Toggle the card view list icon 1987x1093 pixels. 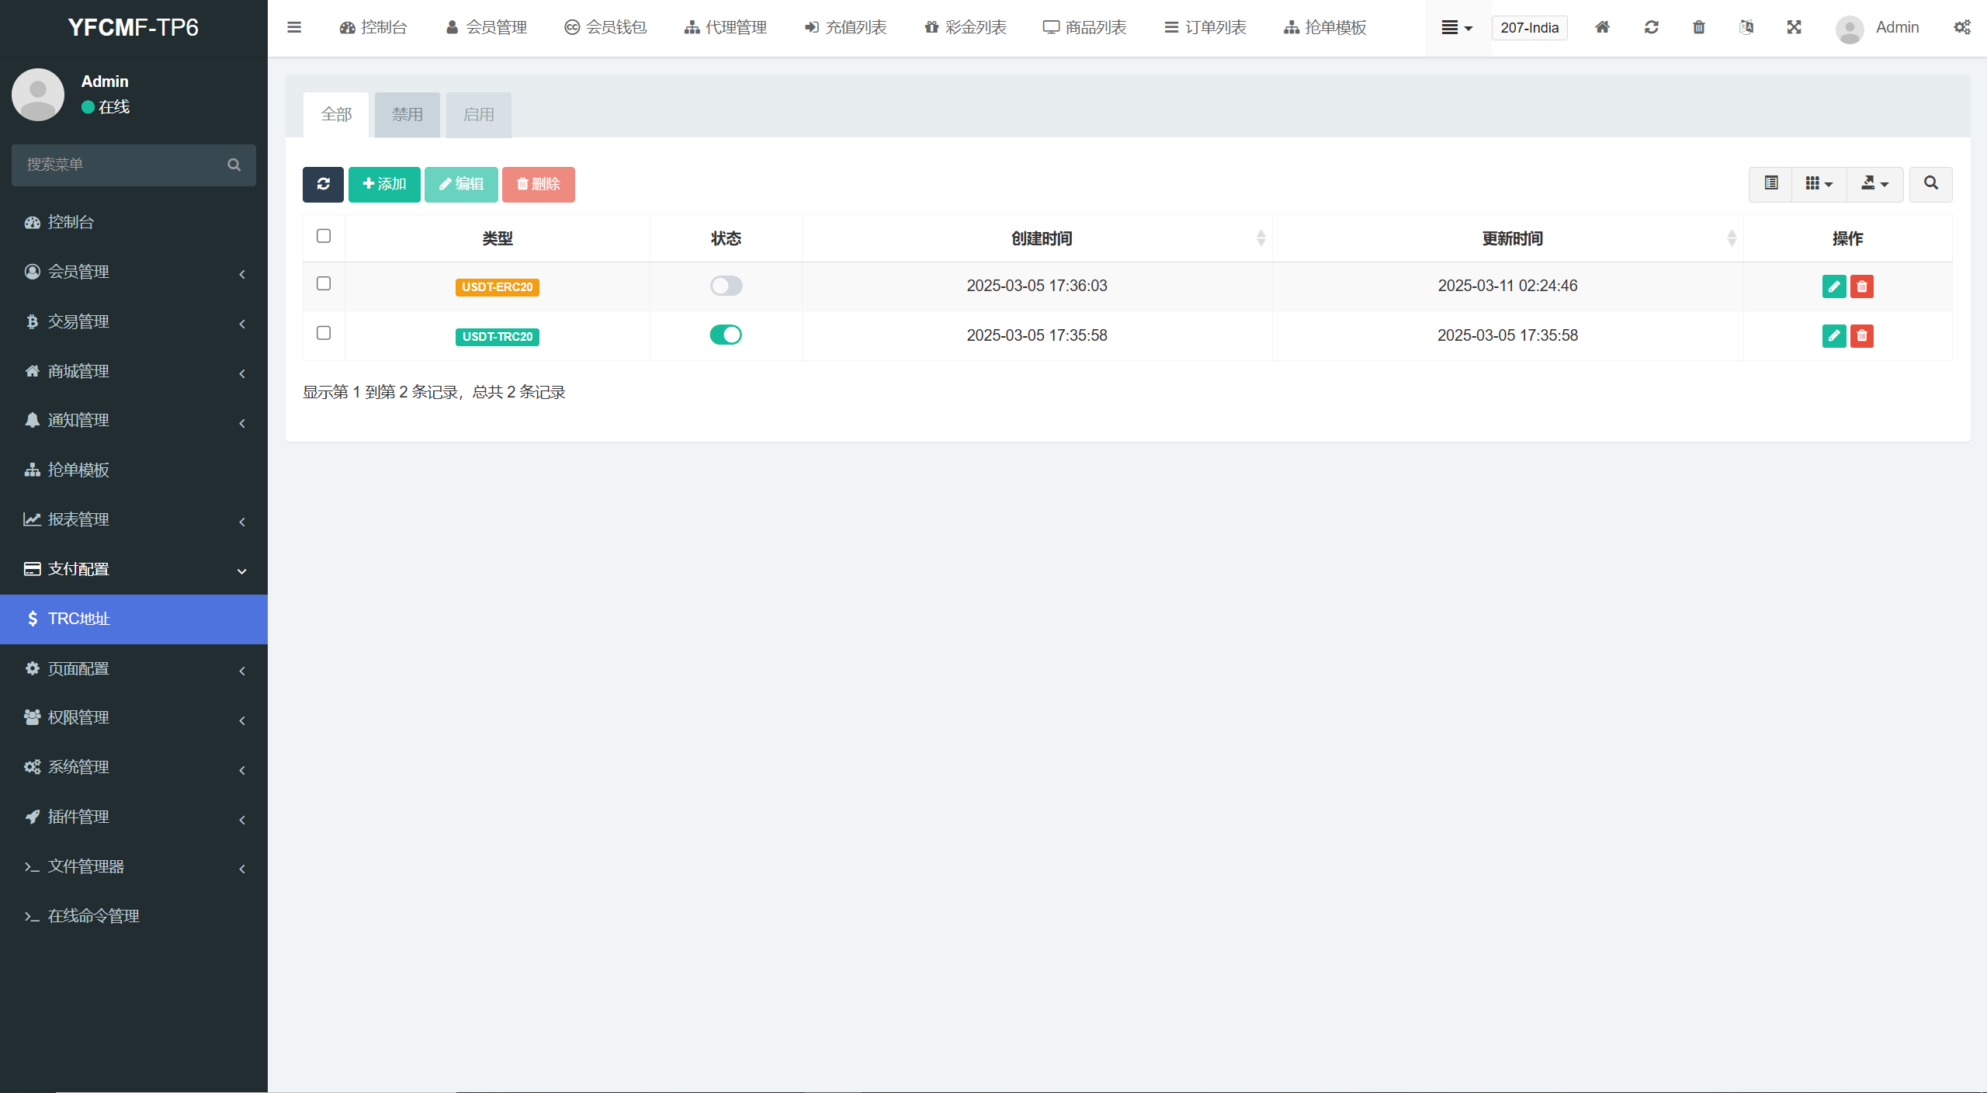[x=1770, y=184]
